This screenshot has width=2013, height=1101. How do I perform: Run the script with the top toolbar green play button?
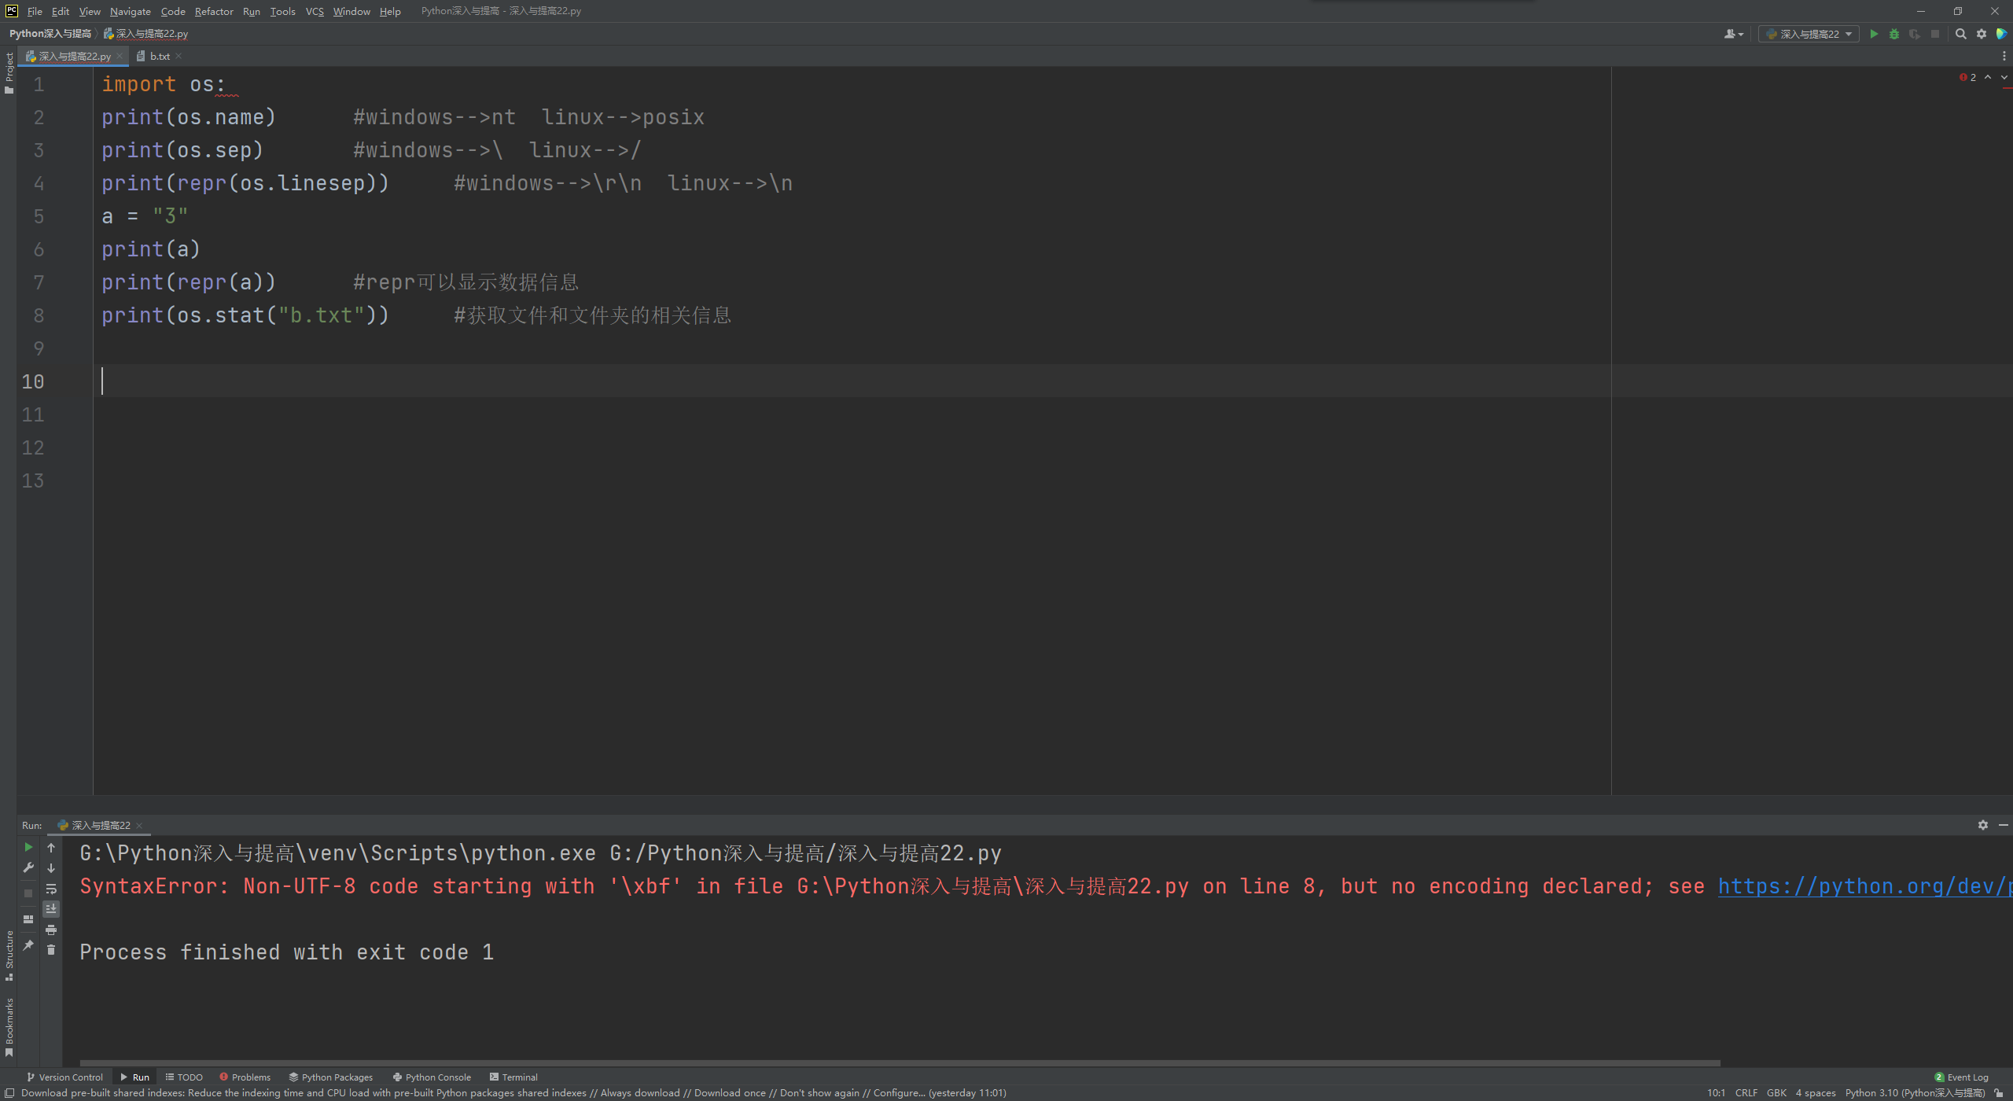pyautogui.click(x=1874, y=34)
